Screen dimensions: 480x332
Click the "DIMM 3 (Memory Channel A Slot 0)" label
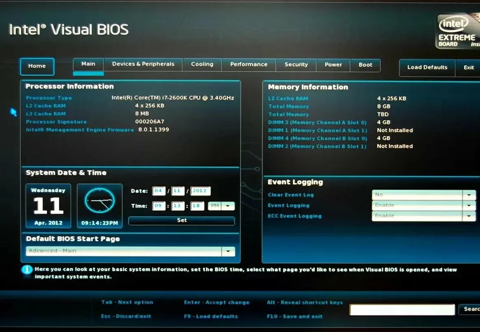point(318,122)
